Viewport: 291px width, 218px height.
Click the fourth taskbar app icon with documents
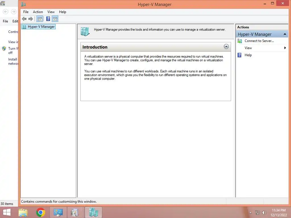pyautogui.click(x=75, y=212)
